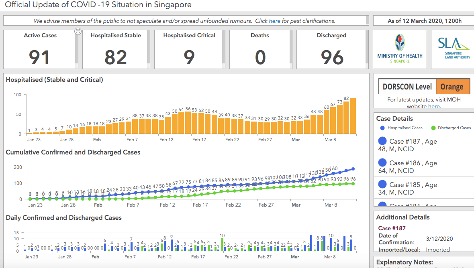
Task: Open the 'here' link for past clarifications
Action: pyautogui.click(x=275, y=21)
